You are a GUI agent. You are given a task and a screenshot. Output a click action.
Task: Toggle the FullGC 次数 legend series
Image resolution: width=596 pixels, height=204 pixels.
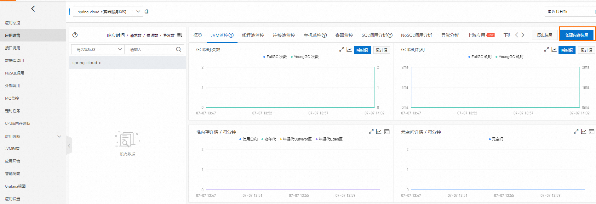[275, 57]
